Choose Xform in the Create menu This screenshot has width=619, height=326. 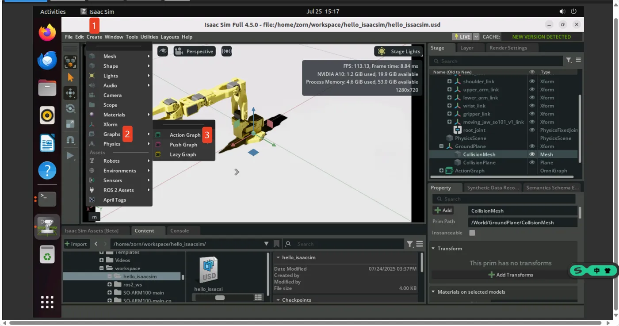point(119,124)
